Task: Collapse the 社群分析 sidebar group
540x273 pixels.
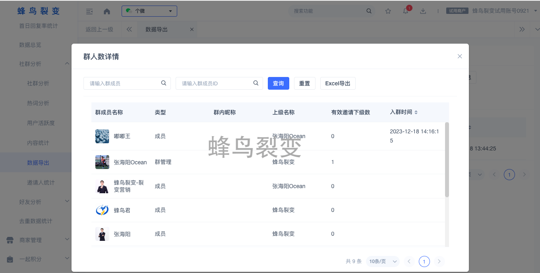Action: (67, 64)
